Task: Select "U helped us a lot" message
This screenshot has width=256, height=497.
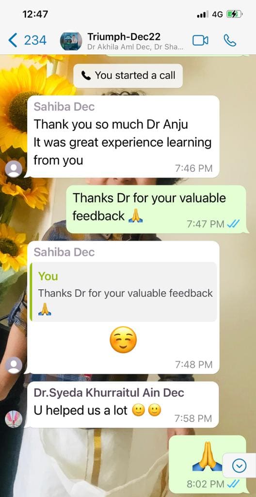Action: point(123,404)
